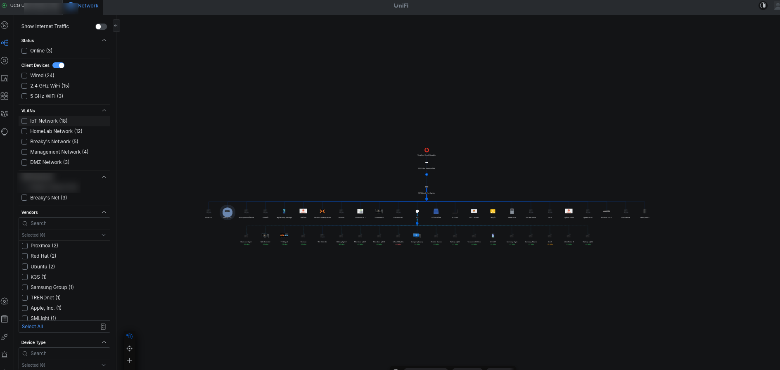The image size is (780, 370).
Task: Toggle Show Internet Traffic switch
Action: coord(101,26)
